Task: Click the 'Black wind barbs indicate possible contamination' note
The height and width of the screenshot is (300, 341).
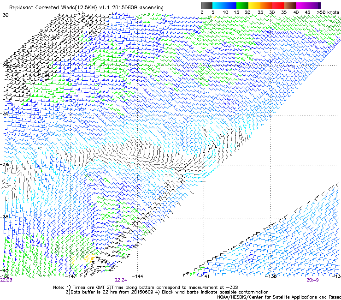Action: [212, 292]
